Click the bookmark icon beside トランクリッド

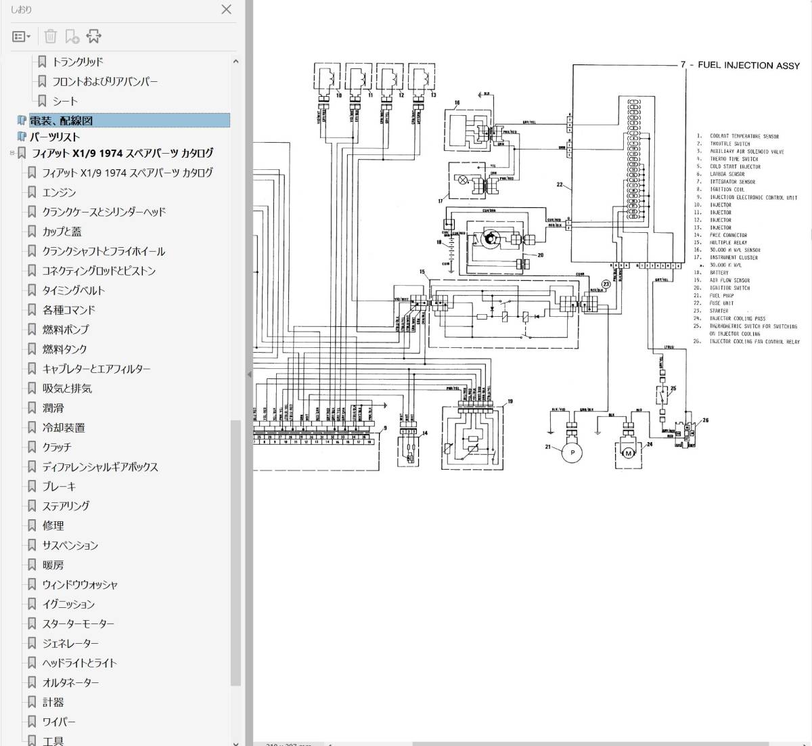point(42,62)
